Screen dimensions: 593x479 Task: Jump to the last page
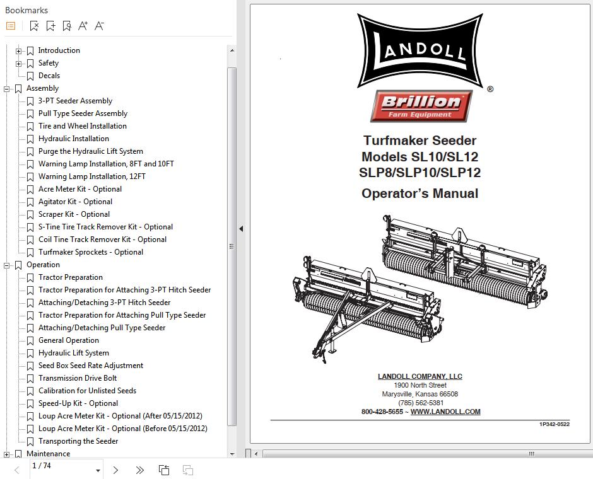point(139,470)
